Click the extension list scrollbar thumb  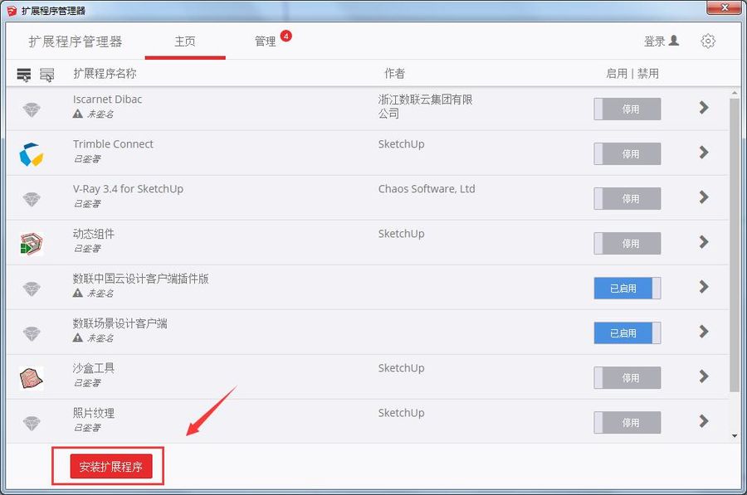pyautogui.click(x=735, y=245)
